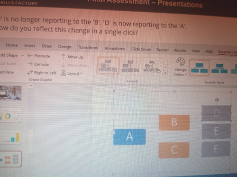237x177 pixels.
Task: Open the Design tab
Action: 65,47
